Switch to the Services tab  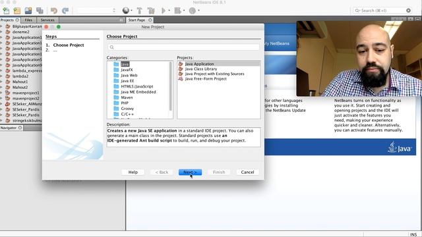[47, 20]
